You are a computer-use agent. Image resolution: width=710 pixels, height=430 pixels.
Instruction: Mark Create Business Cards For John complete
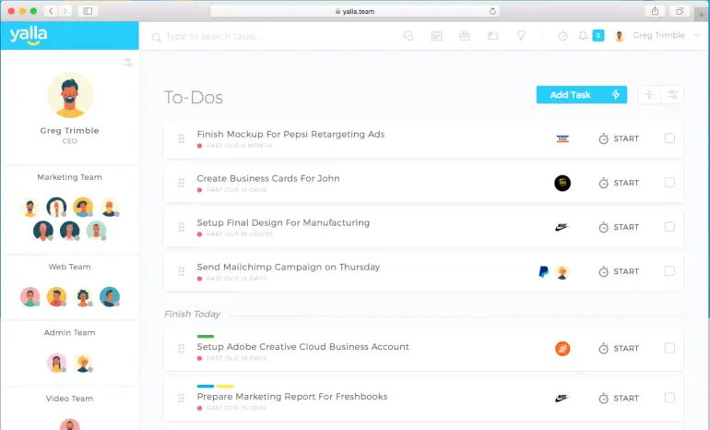[669, 183]
